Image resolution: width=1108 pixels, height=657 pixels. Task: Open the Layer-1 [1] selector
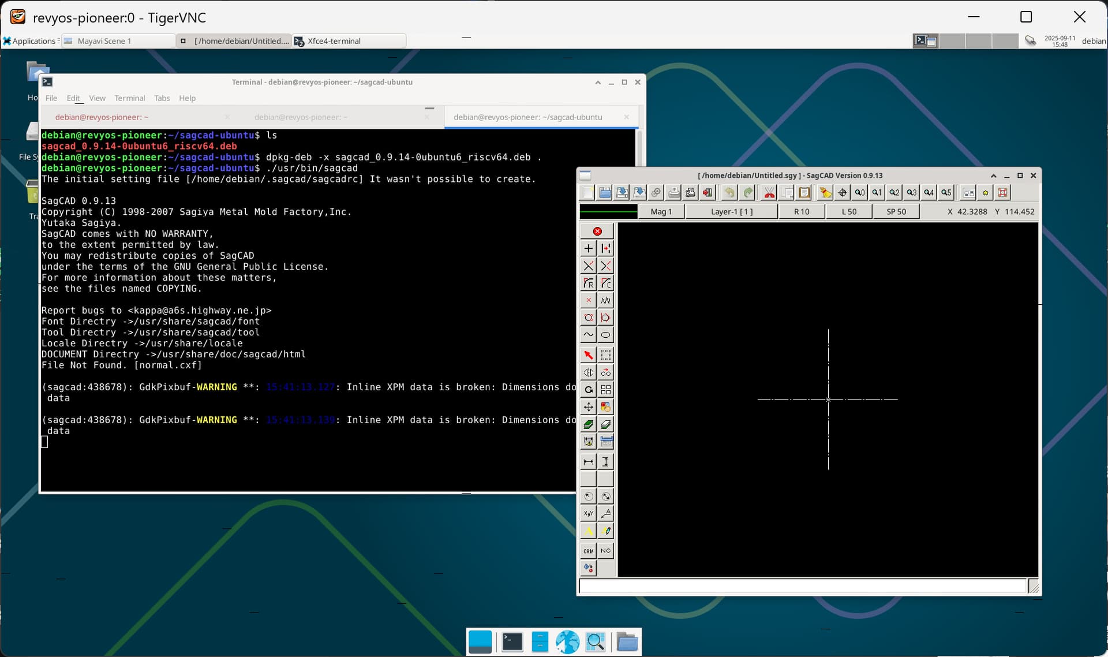click(731, 212)
